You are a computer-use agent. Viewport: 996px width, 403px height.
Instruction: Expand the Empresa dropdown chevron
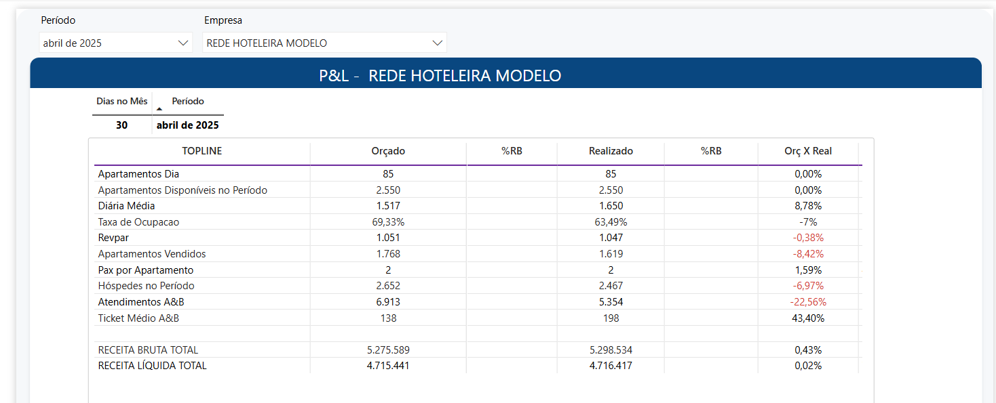pos(438,43)
